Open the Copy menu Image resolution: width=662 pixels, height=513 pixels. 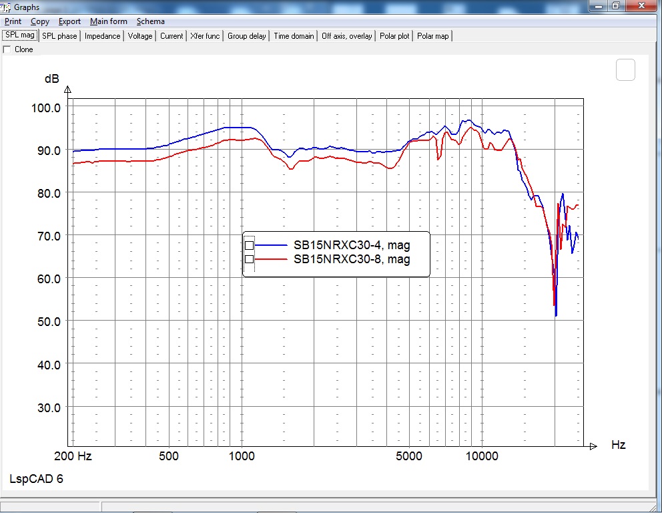39,21
